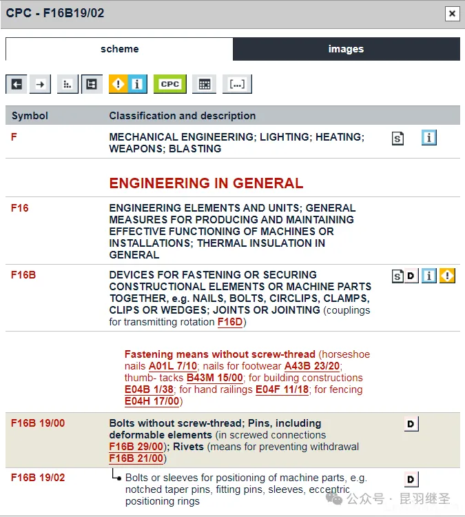Open the D definition icon for F16B 19/00

[x=411, y=424]
